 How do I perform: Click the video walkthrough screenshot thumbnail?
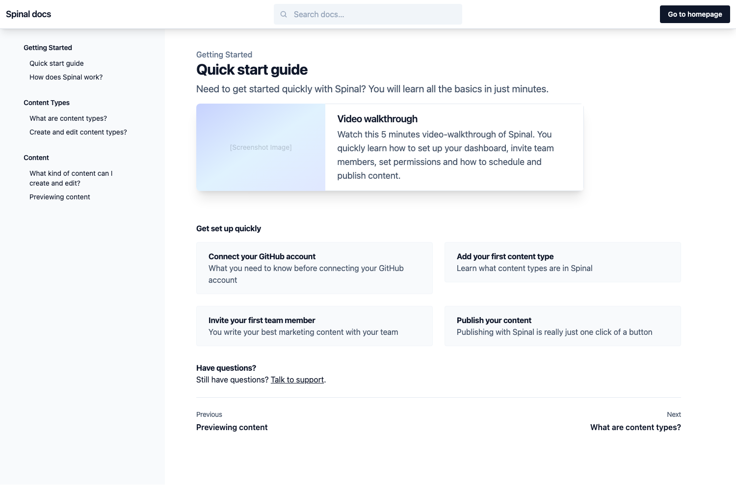[261, 147]
